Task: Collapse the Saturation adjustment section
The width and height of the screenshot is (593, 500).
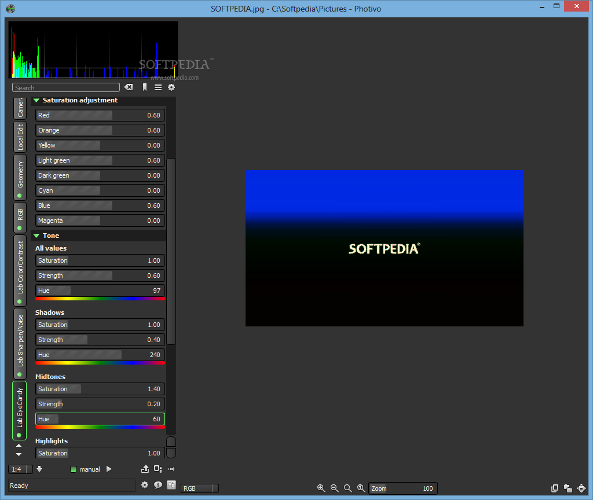Action: click(x=36, y=100)
